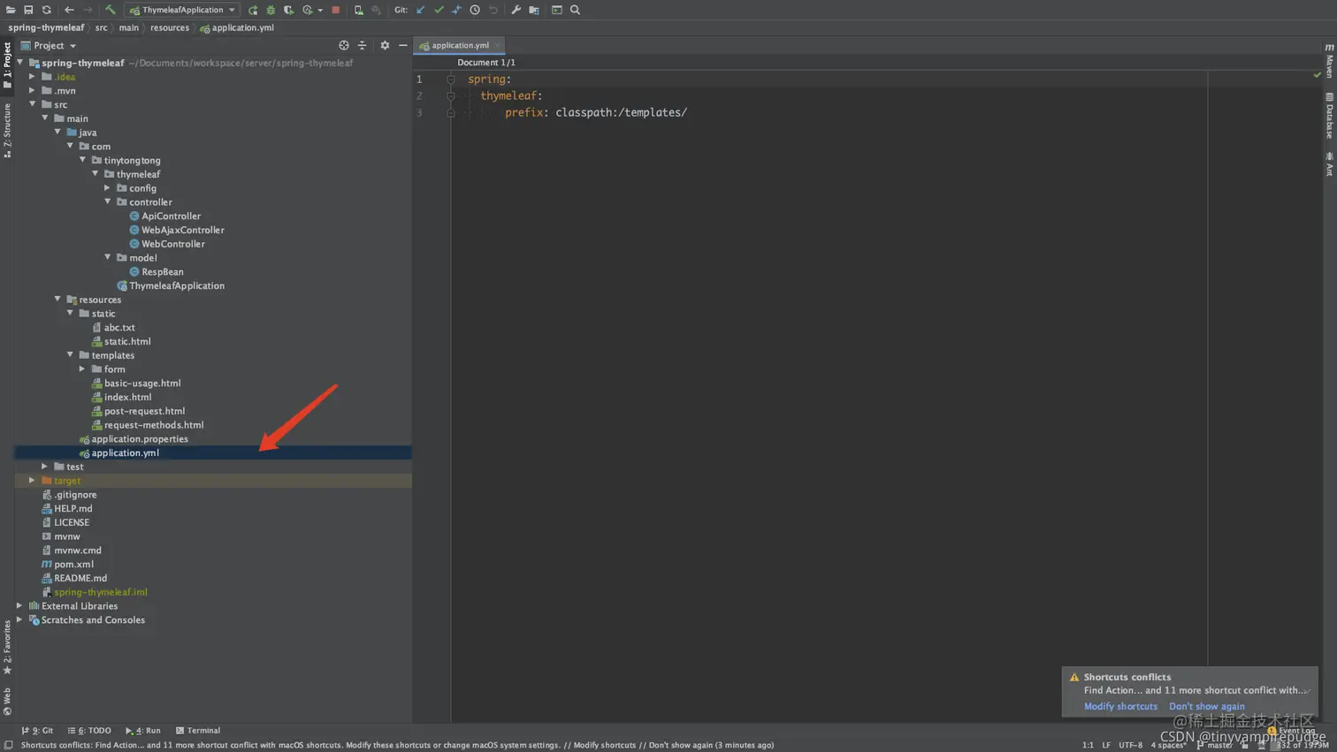
Task: Expand the .idea folder
Action: (33, 77)
